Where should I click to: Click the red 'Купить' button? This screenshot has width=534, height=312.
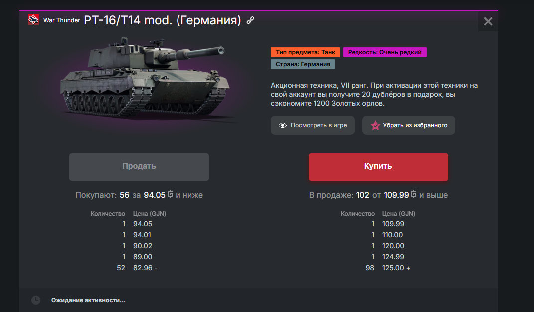pos(378,166)
